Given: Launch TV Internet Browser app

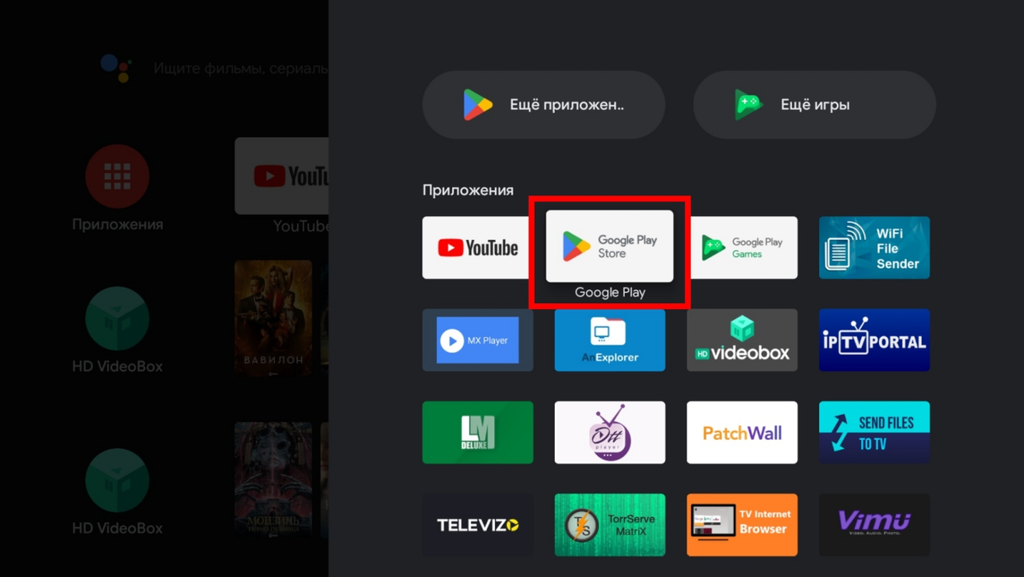Looking at the screenshot, I should 742,524.
